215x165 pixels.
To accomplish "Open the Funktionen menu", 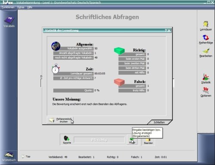I will tap(8, 7).
